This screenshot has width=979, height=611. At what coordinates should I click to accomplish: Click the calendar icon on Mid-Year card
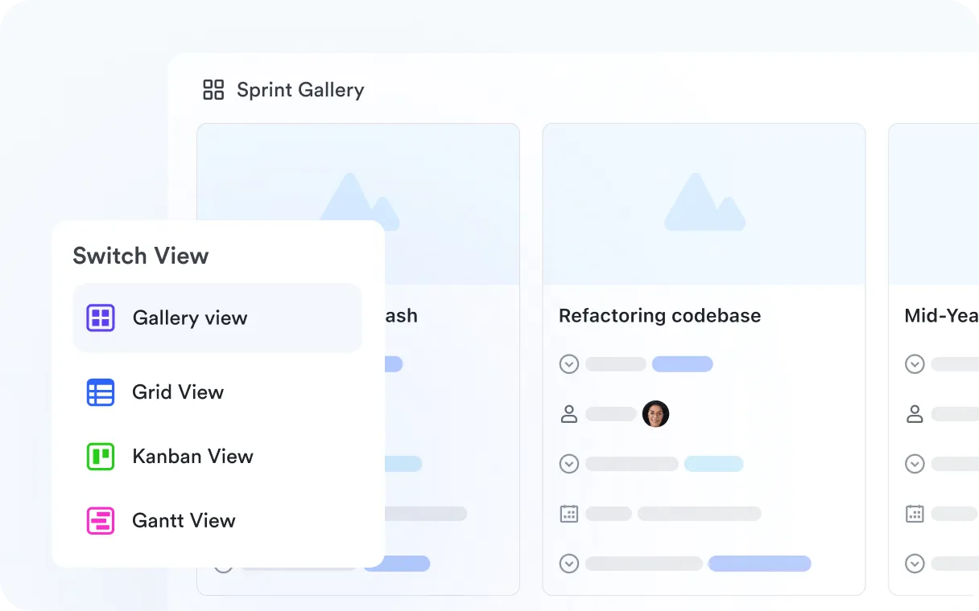coord(915,513)
